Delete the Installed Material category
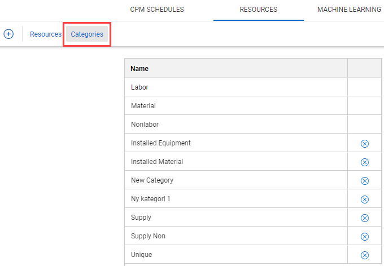 pyautogui.click(x=364, y=162)
